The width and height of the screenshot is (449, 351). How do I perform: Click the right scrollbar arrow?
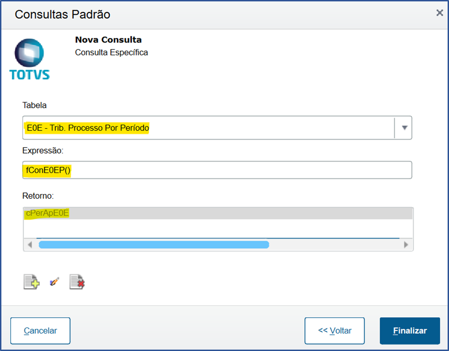click(x=406, y=245)
